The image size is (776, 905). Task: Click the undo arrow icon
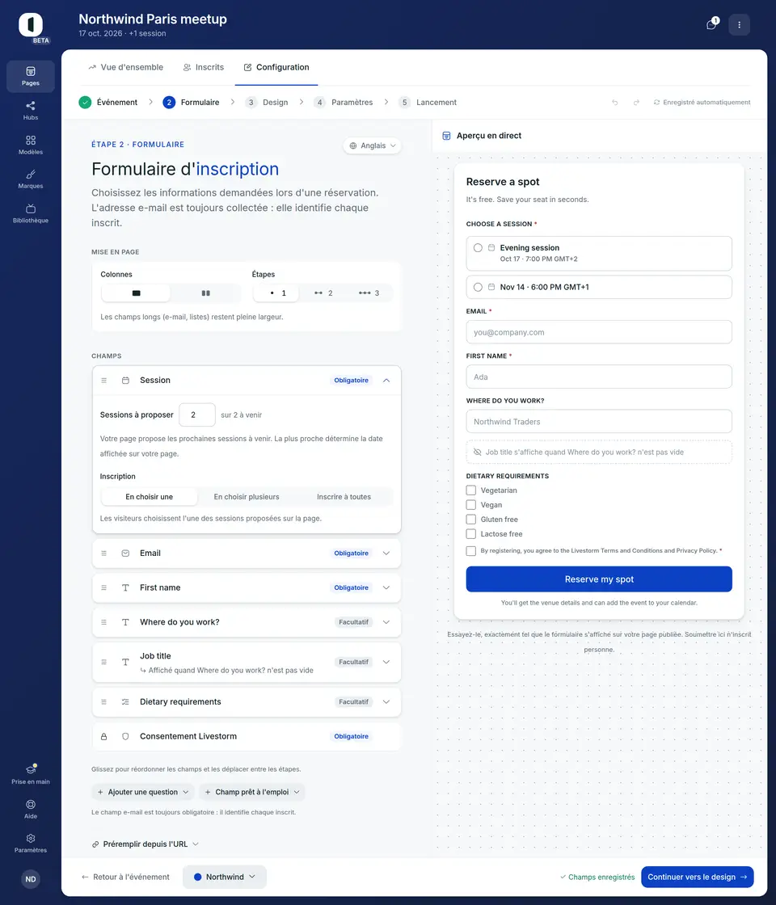tap(615, 102)
